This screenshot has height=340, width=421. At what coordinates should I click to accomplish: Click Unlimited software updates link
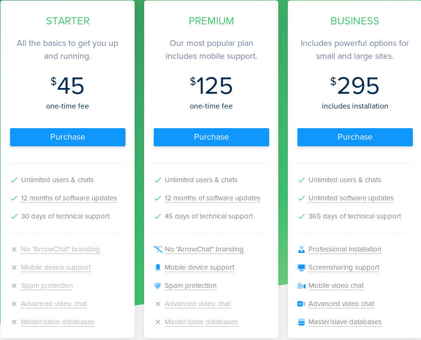pos(351,198)
